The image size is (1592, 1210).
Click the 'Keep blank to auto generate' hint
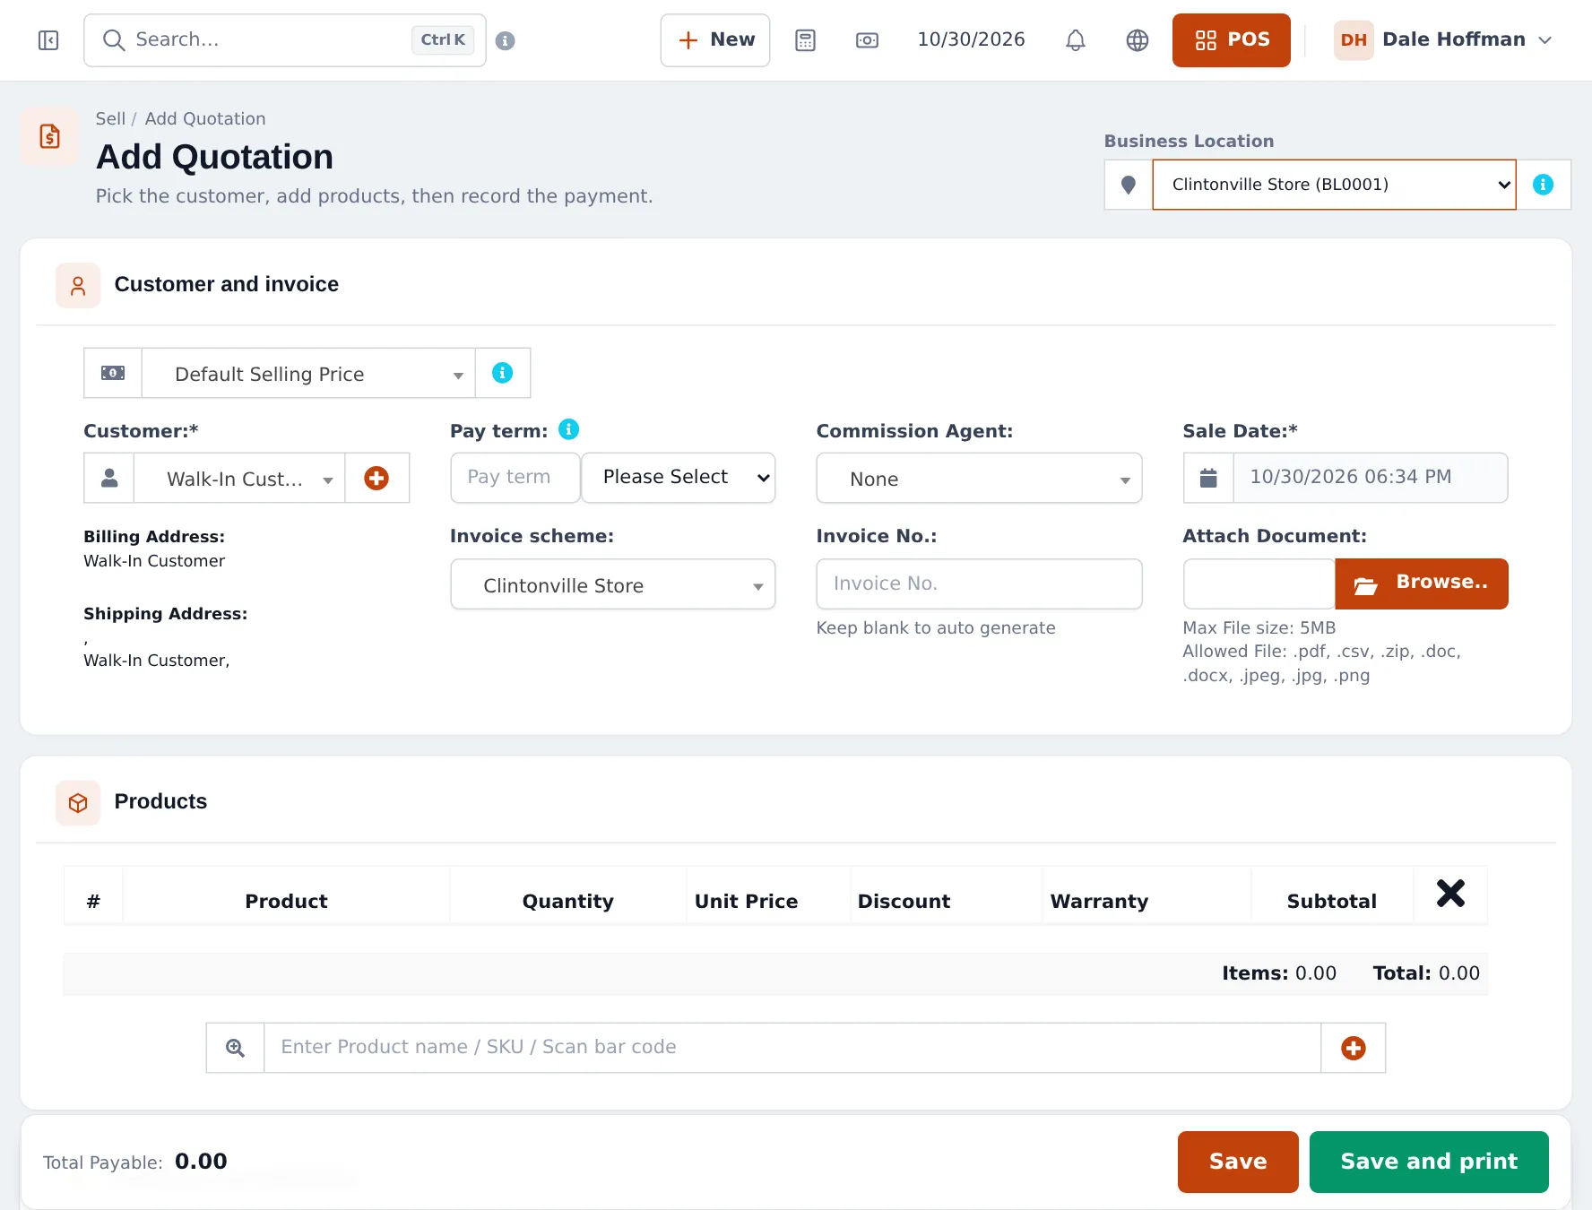[x=936, y=628]
